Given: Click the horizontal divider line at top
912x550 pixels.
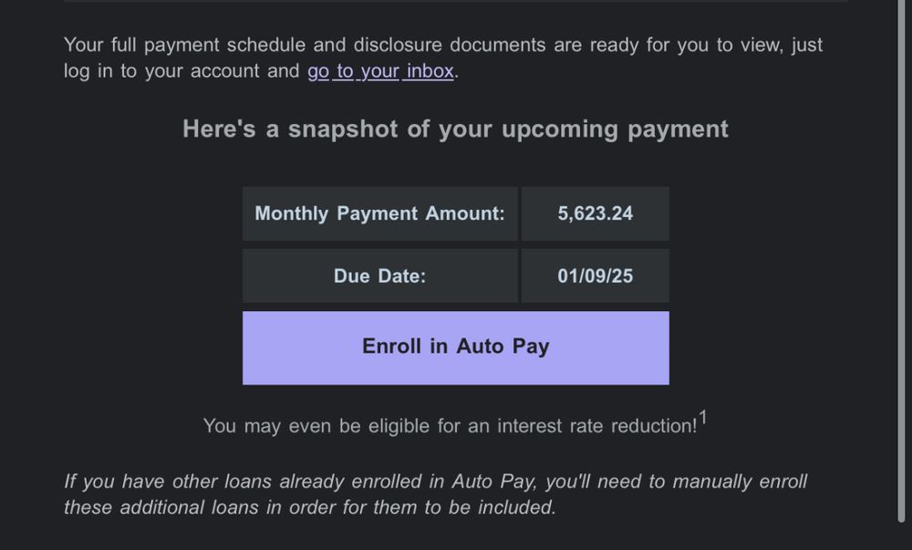Looking at the screenshot, I should 456,2.
